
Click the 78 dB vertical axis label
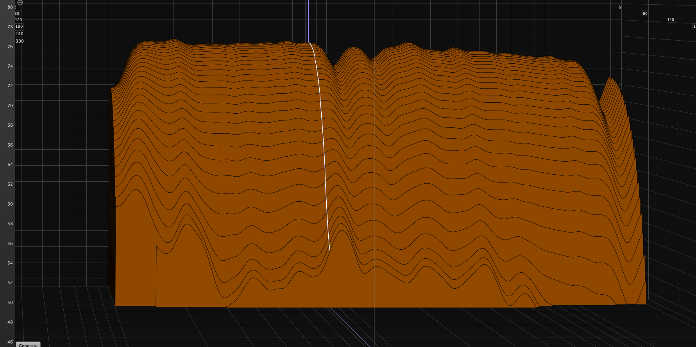tap(10, 27)
